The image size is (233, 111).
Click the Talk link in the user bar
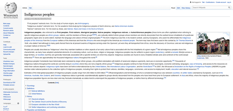click(203, 2)
